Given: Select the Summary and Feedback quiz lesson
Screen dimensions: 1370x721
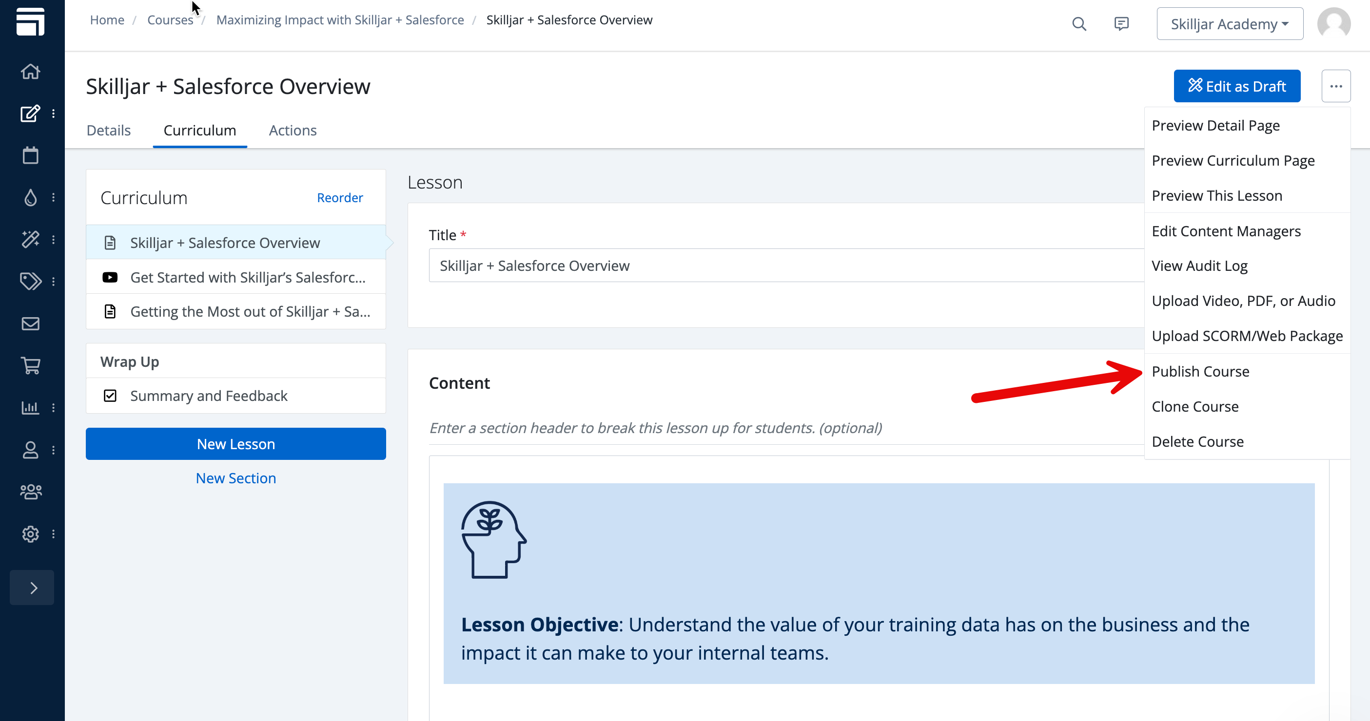Looking at the screenshot, I should pos(209,396).
